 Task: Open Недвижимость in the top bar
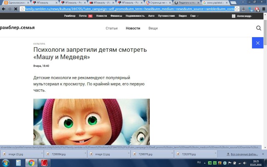point(135,16)
